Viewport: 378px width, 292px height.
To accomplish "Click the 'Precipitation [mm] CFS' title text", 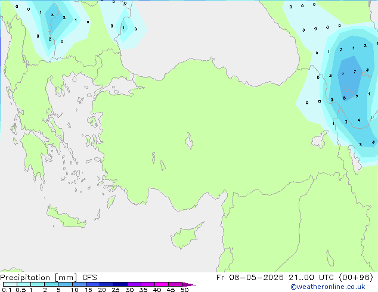I will (48, 278).
